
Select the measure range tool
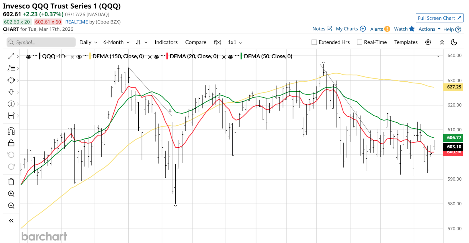[x=11, y=116]
